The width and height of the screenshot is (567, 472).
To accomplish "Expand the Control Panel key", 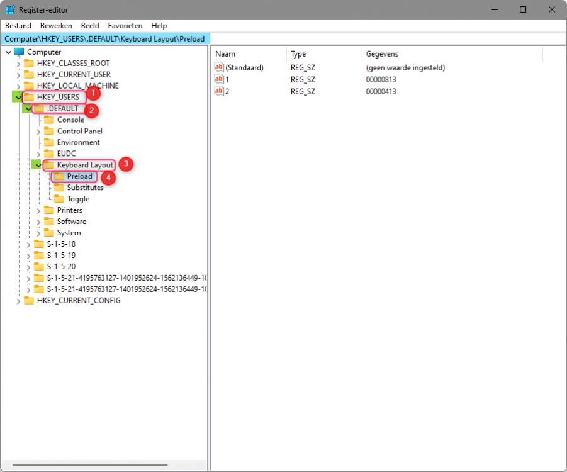I will pyautogui.click(x=38, y=132).
